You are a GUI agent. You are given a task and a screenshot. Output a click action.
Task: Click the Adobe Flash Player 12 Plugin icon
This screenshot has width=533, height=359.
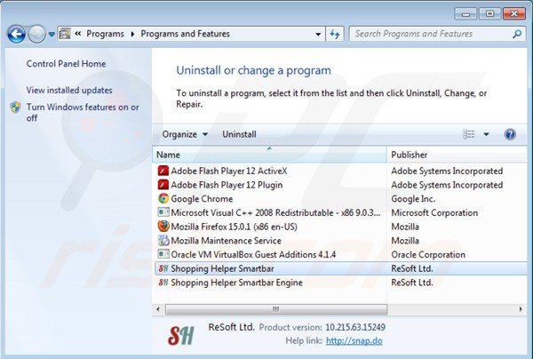pyautogui.click(x=163, y=185)
